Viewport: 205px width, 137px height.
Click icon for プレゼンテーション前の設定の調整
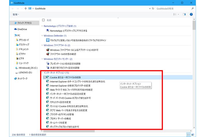48,63
